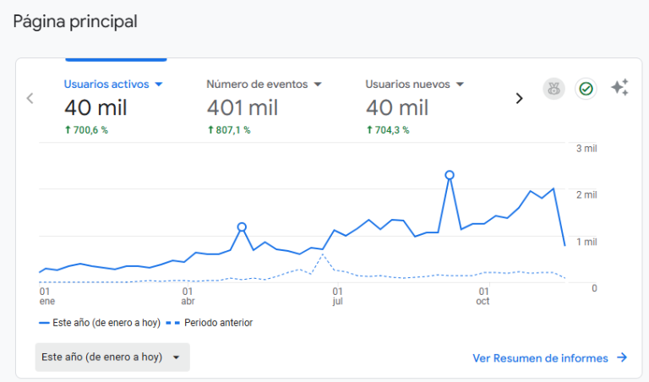Image resolution: width=649 pixels, height=382 pixels.
Task: Click the Página principal heading
Action: [x=75, y=21]
